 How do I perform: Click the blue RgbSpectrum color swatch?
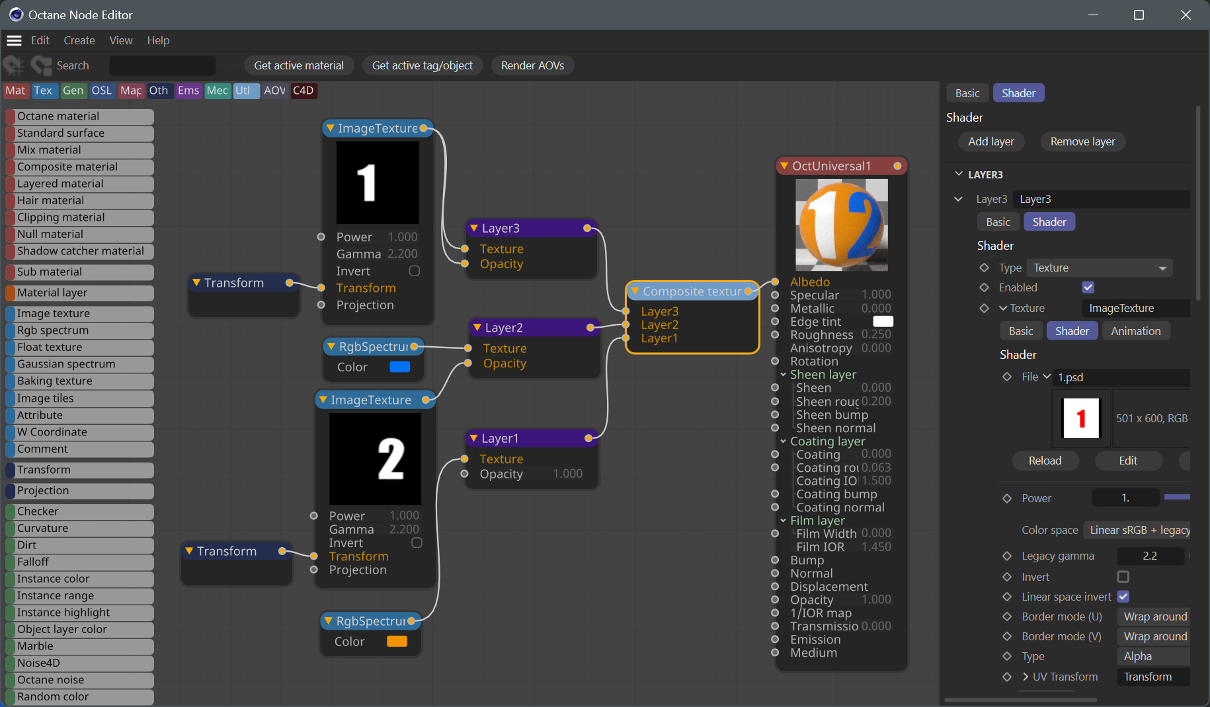399,367
